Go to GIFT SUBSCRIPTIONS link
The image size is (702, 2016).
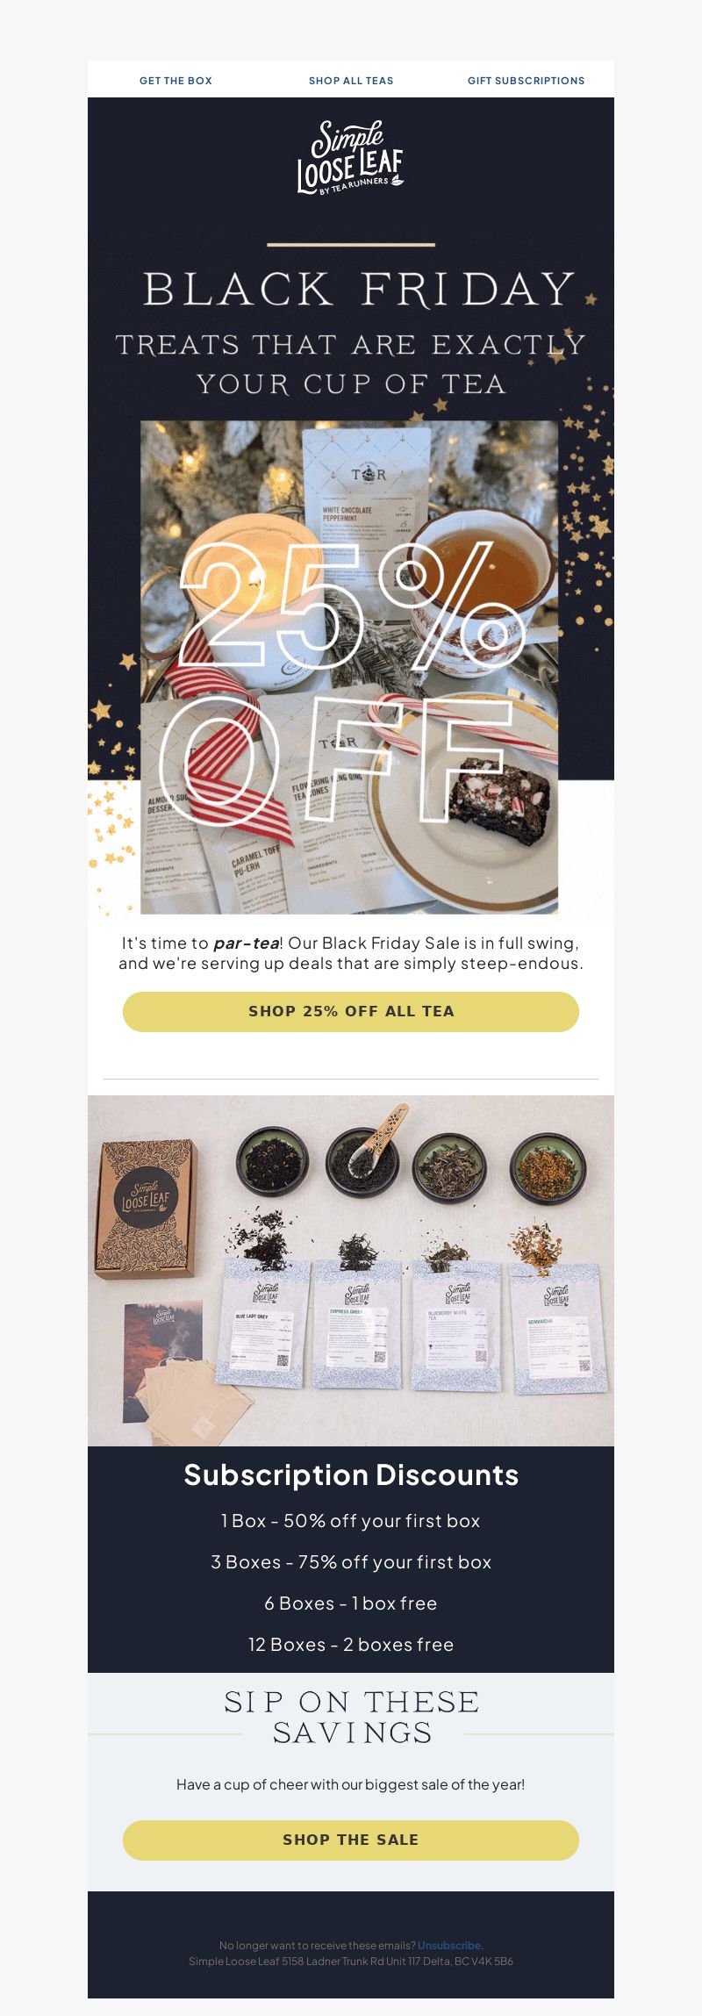[526, 81]
